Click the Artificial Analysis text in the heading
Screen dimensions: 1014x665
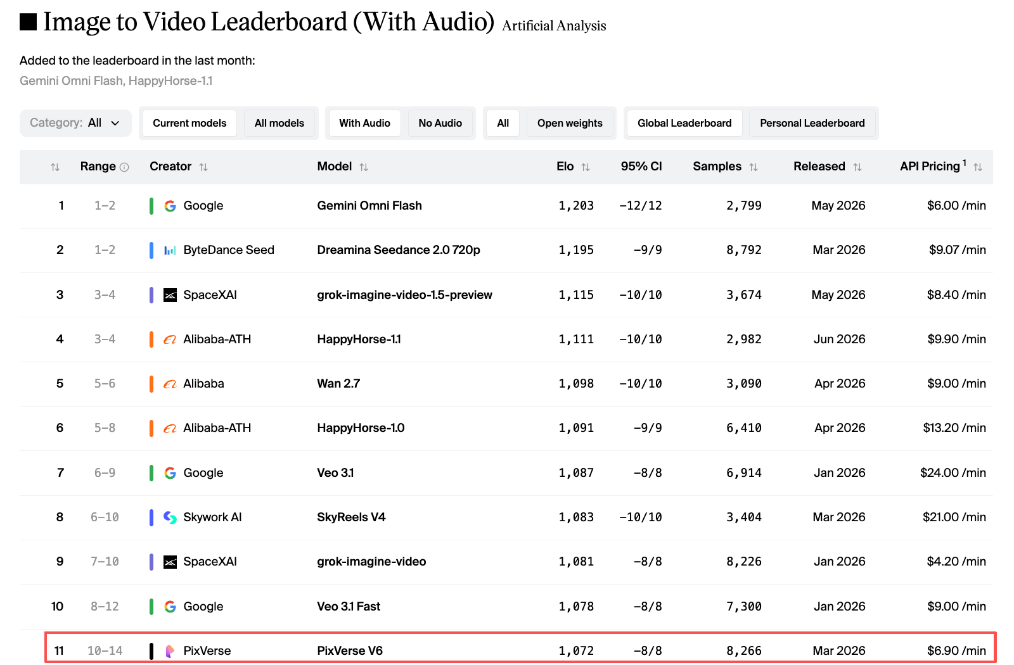[554, 26]
